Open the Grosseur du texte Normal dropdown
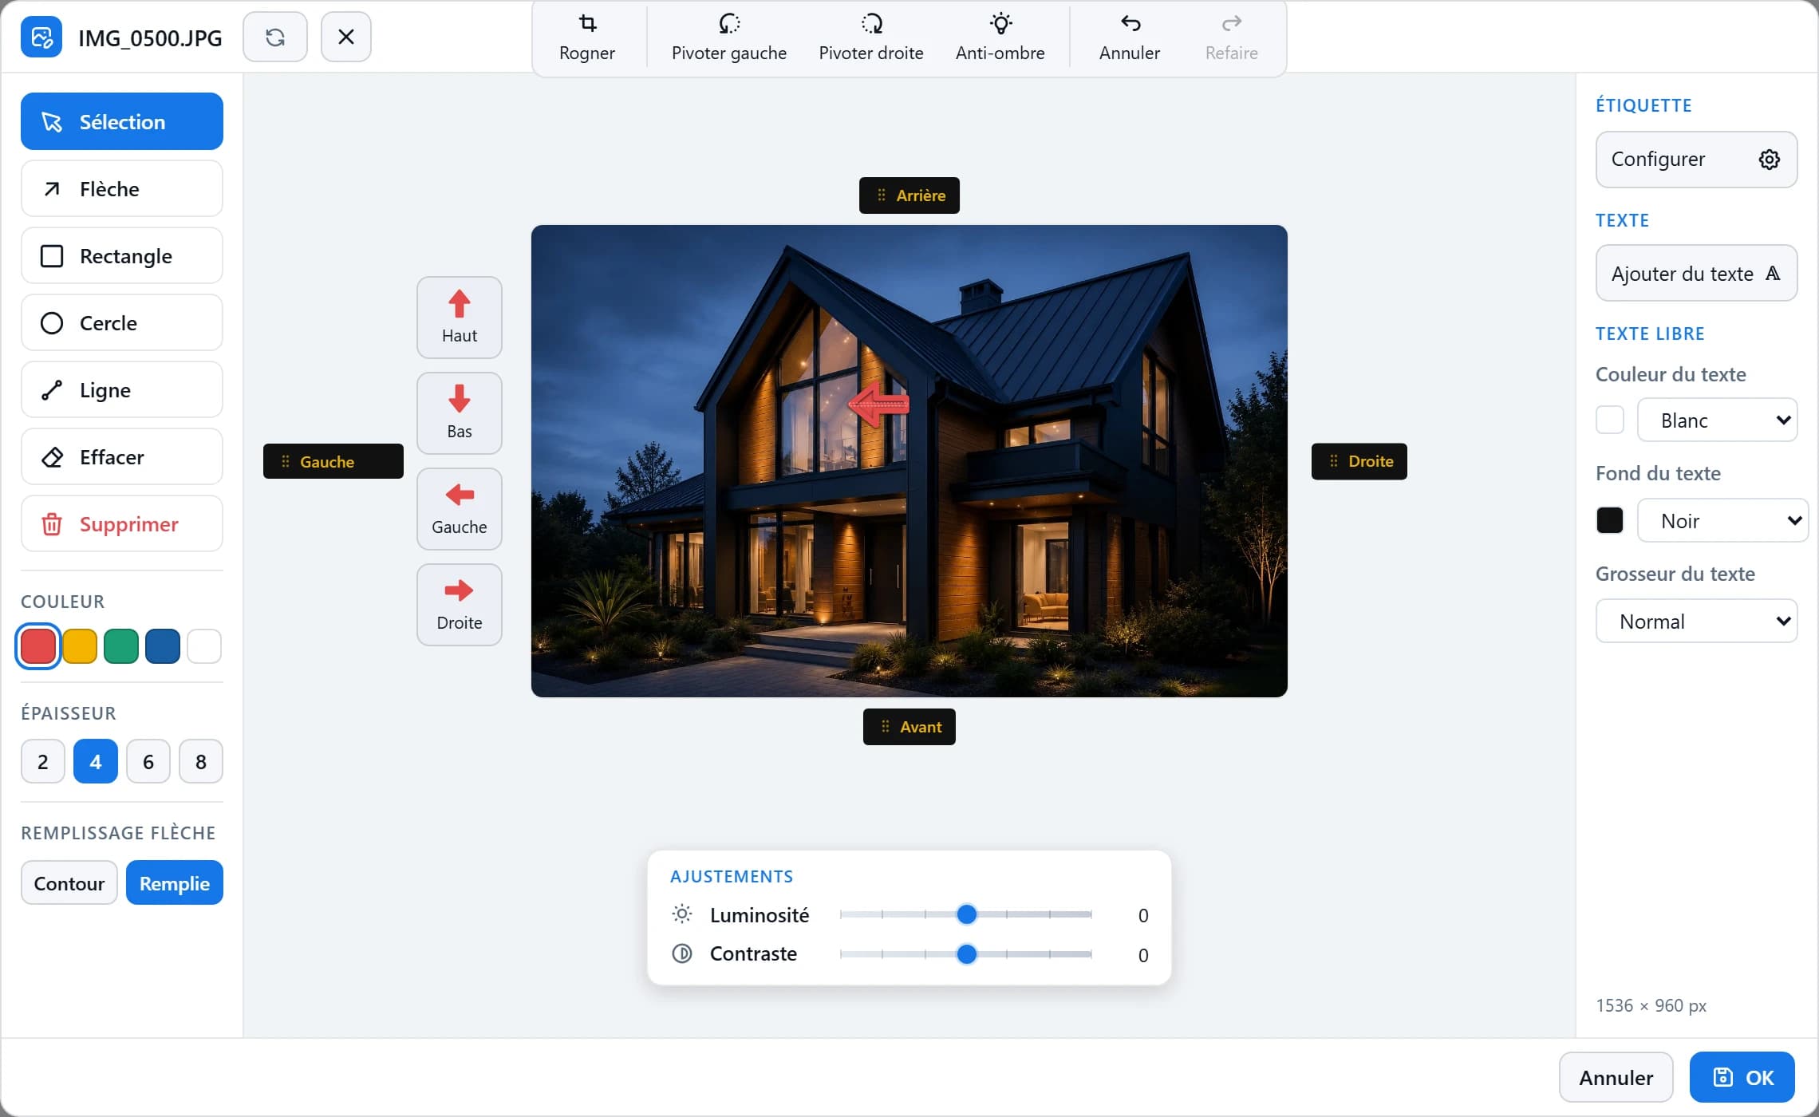Image resolution: width=1819 pixels, height=1117 pixels. pyautogui.click(x=1696, y=621)
